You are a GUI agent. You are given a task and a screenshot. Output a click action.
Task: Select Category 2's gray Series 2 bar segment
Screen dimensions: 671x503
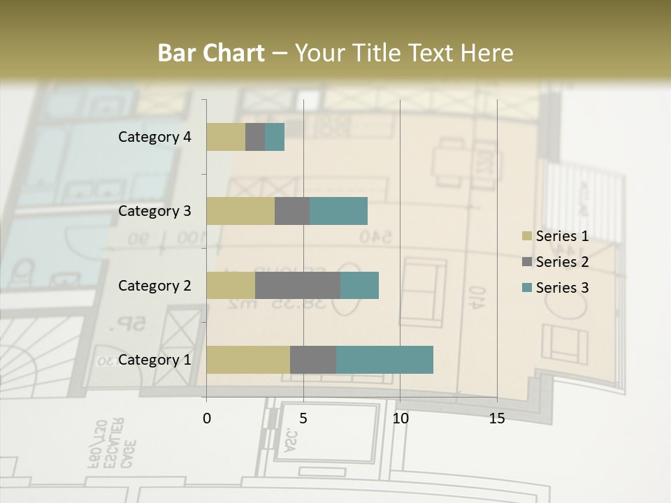tap(298, 286)
